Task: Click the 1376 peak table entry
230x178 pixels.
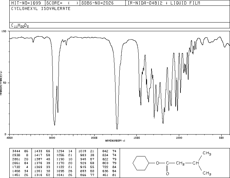Action: pos(42,163)
